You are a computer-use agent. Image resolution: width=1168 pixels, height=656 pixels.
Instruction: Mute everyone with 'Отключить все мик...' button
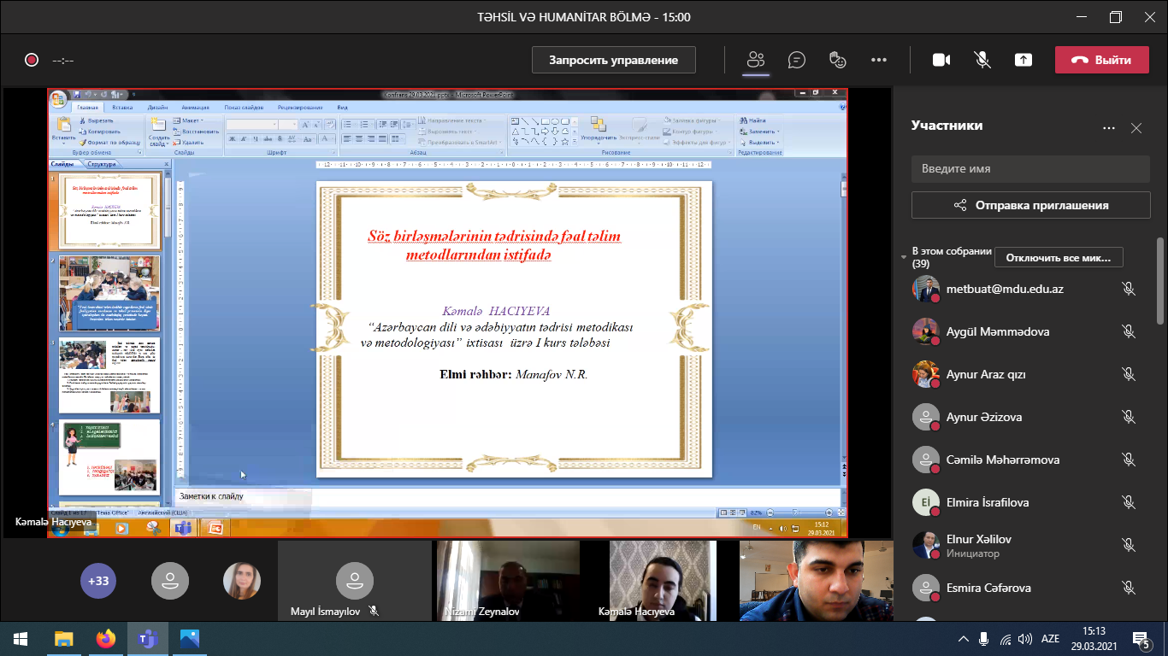1059,257
